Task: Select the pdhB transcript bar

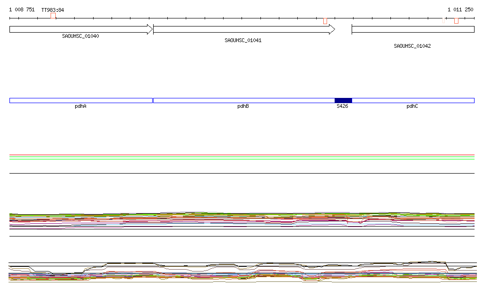Action: coord(243,100)
